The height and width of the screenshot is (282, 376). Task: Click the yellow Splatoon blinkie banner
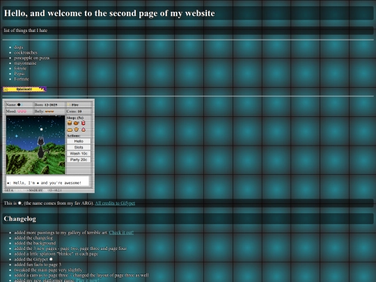pos(24,89)
